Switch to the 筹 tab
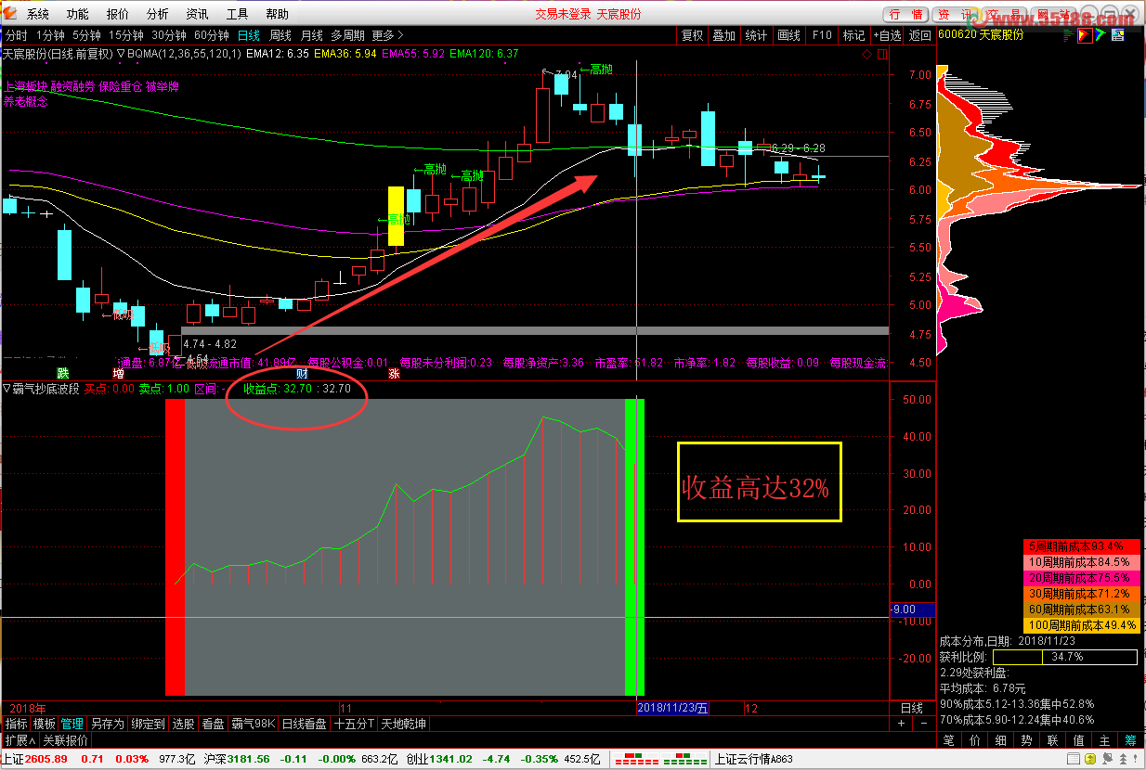 click(1130, 740)
